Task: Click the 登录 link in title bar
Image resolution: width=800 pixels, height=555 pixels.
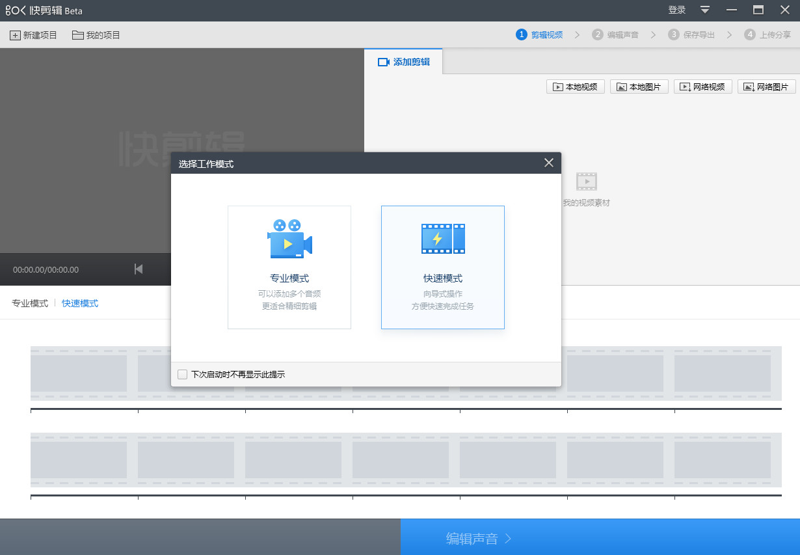Action: click(677, 10)
